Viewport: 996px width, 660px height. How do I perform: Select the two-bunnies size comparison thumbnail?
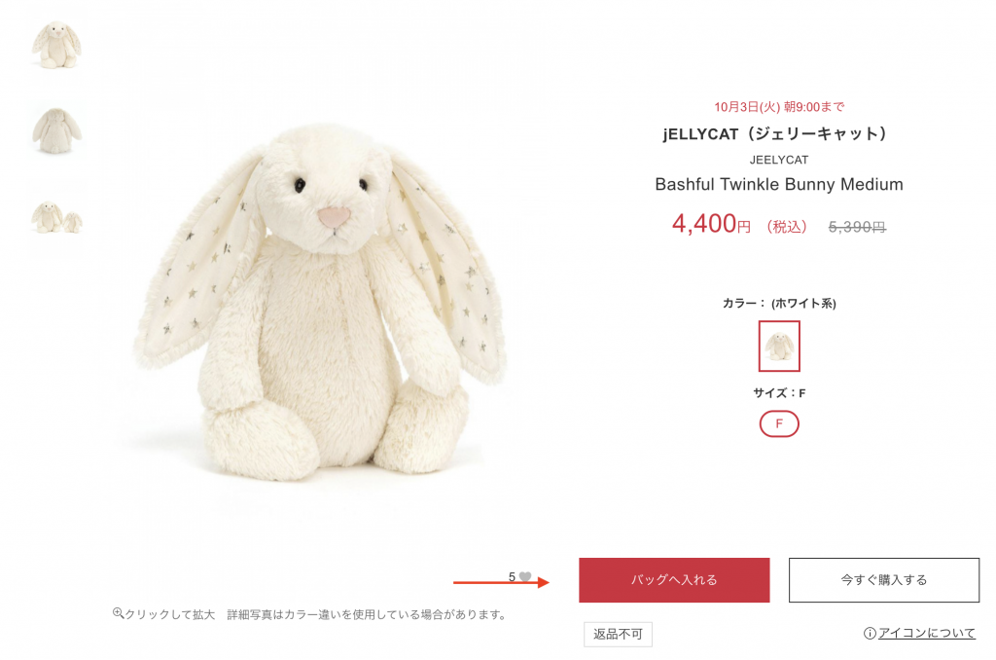pyautogui.click(x=56, y=217)
